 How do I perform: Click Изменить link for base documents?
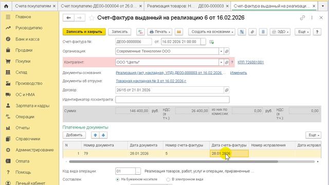(x=239, y=73)
